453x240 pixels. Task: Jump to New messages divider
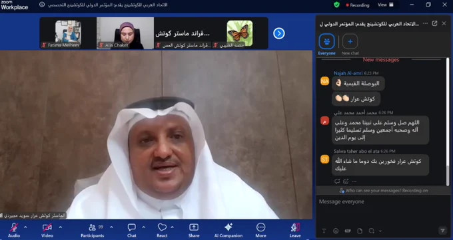[381, 60]
